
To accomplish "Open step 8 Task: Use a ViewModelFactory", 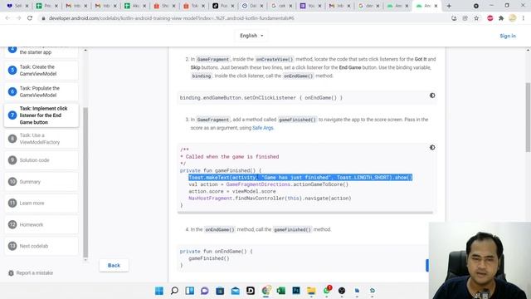I will pyautogui.click(x=41, y=139).
